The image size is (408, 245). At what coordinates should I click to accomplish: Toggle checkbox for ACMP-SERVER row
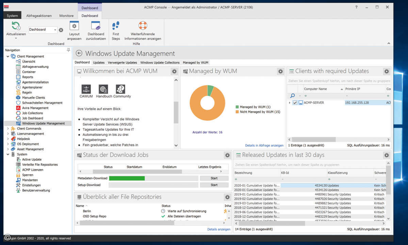(295, 103)
